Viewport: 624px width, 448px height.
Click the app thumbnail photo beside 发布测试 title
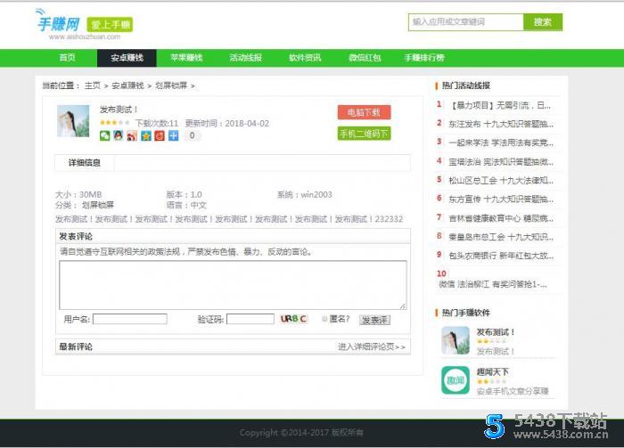pos(72,121)
